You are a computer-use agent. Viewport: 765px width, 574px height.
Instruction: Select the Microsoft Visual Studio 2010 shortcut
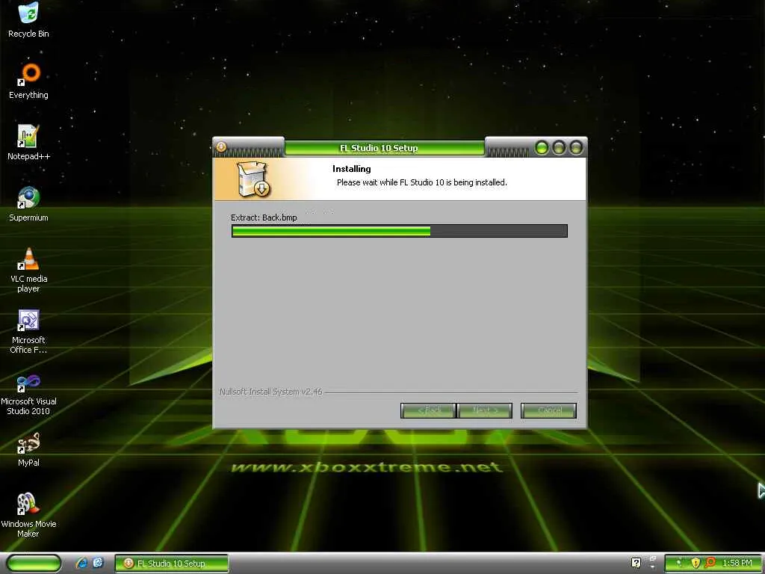point(28,393)
